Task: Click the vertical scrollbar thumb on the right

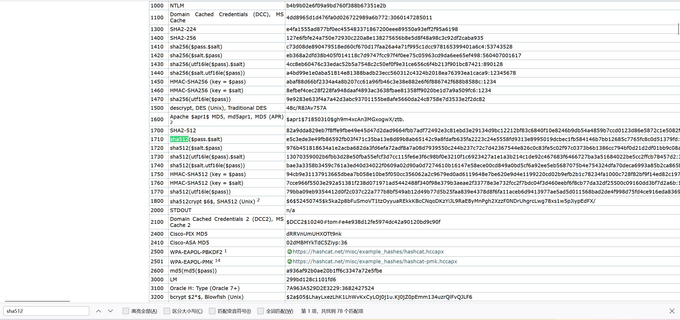Action: [679, 29]
